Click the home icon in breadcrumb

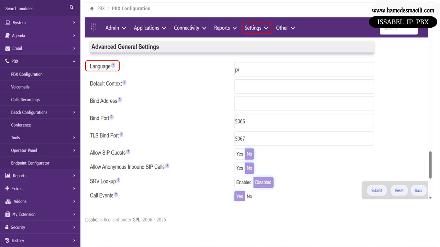tap(92, 9)
